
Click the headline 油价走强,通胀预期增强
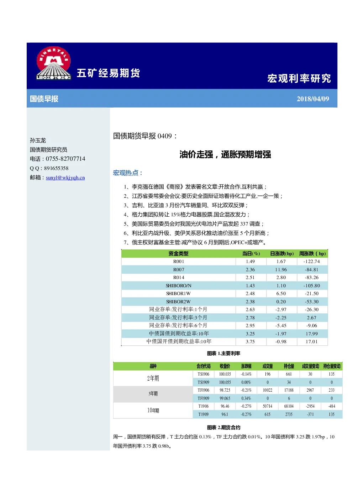(225, 154)
